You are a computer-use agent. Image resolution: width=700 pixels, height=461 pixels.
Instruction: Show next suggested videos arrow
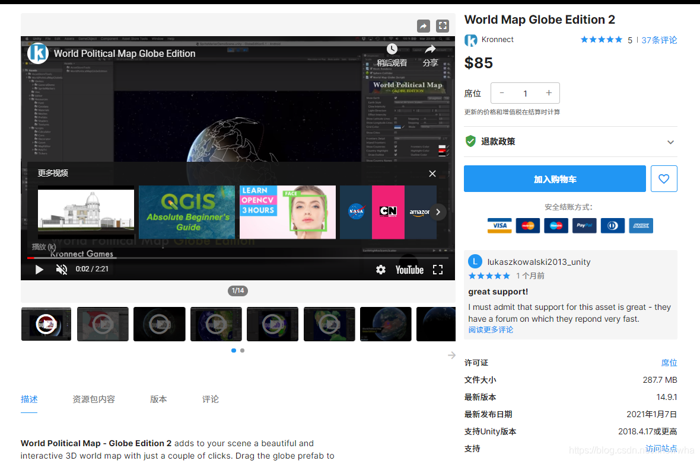pos(438,212)
